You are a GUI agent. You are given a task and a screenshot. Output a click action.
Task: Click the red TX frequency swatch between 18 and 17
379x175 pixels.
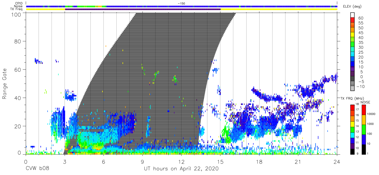pos(352,107)
